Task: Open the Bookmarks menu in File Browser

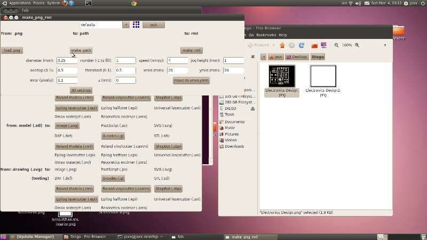Action: pyautogui.click(x=266, y=35)
